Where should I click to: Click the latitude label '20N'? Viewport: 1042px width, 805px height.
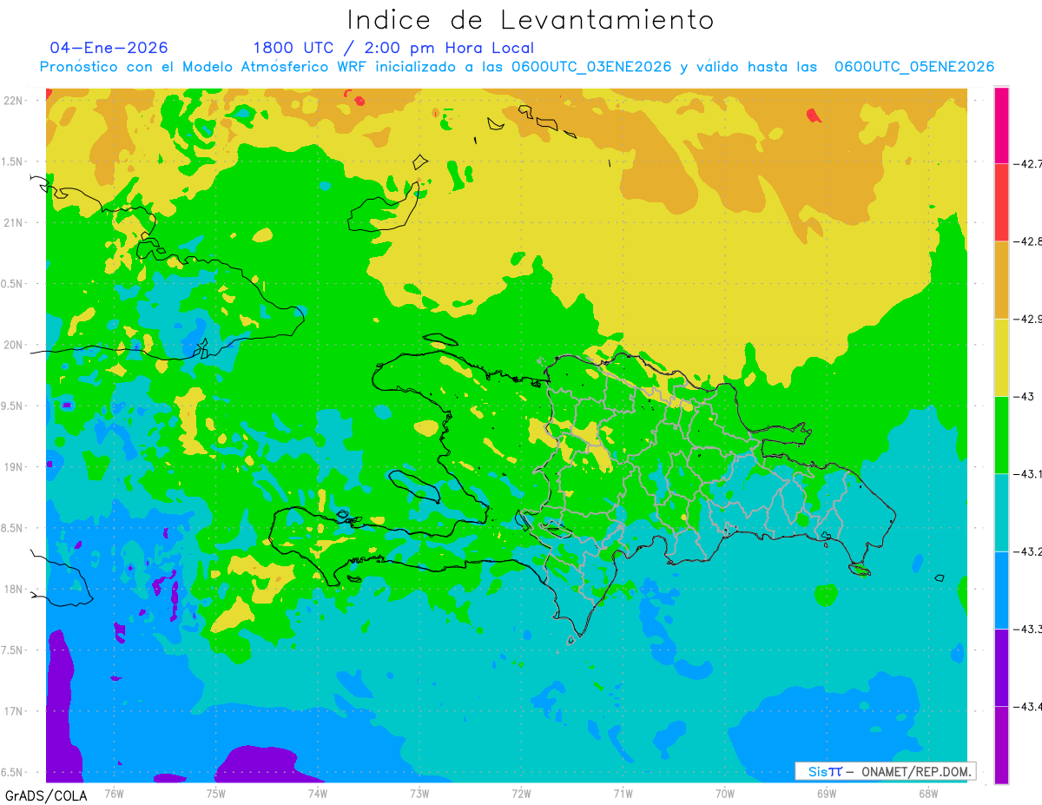(x=15, y=345)
